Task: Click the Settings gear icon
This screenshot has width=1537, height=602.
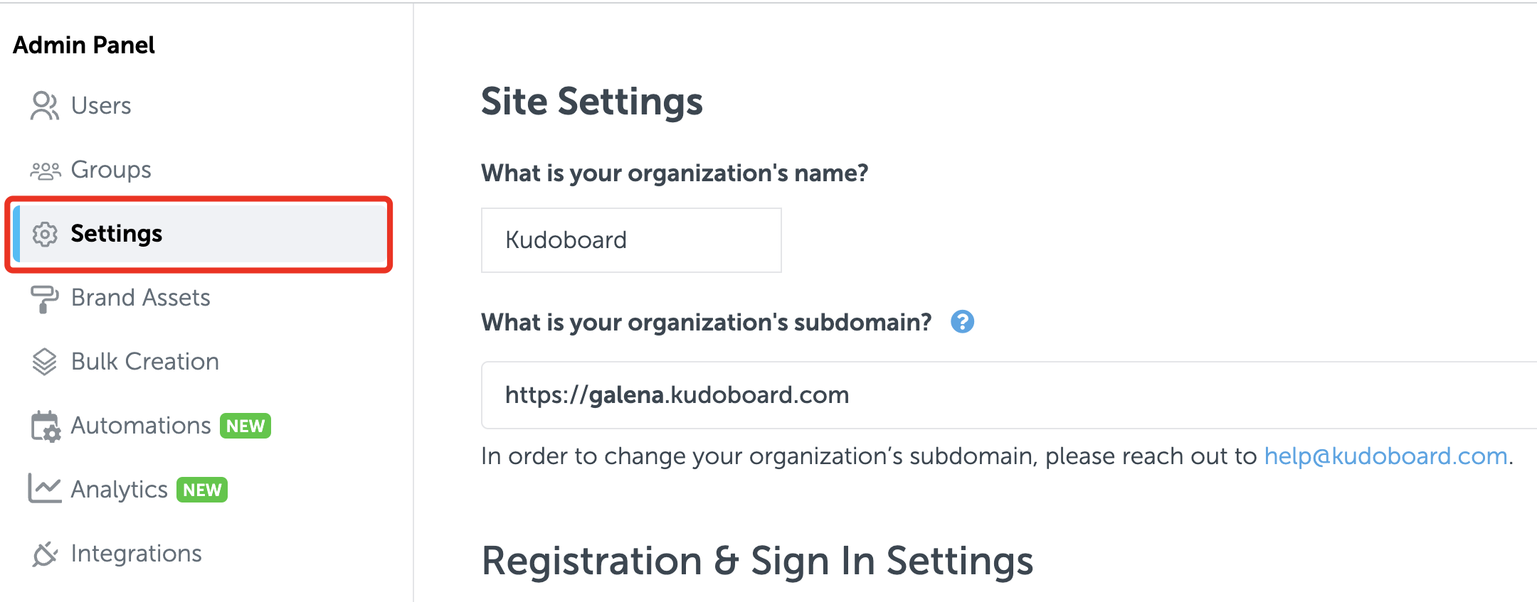Action: tap(45, 234)
